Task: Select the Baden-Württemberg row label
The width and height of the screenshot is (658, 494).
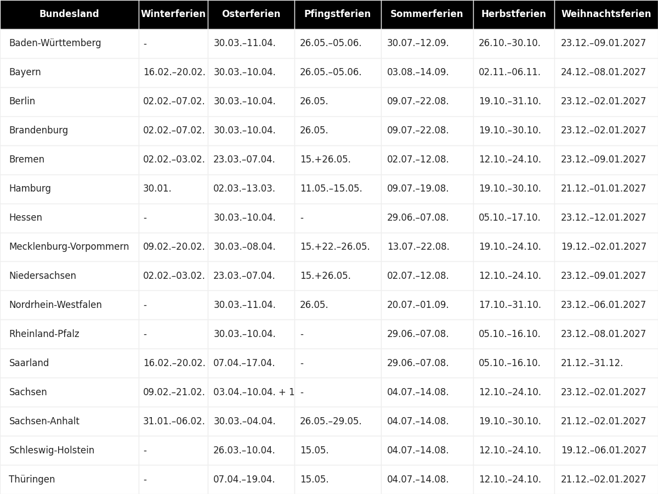Action: 55,43
